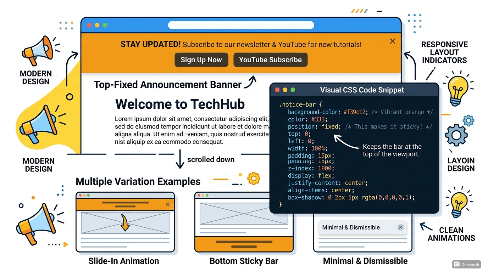Viewport: 488px width, 272px height.
Task: Click the red dot of the CSS Code Snippet window
Action: [x=277, y=90]
